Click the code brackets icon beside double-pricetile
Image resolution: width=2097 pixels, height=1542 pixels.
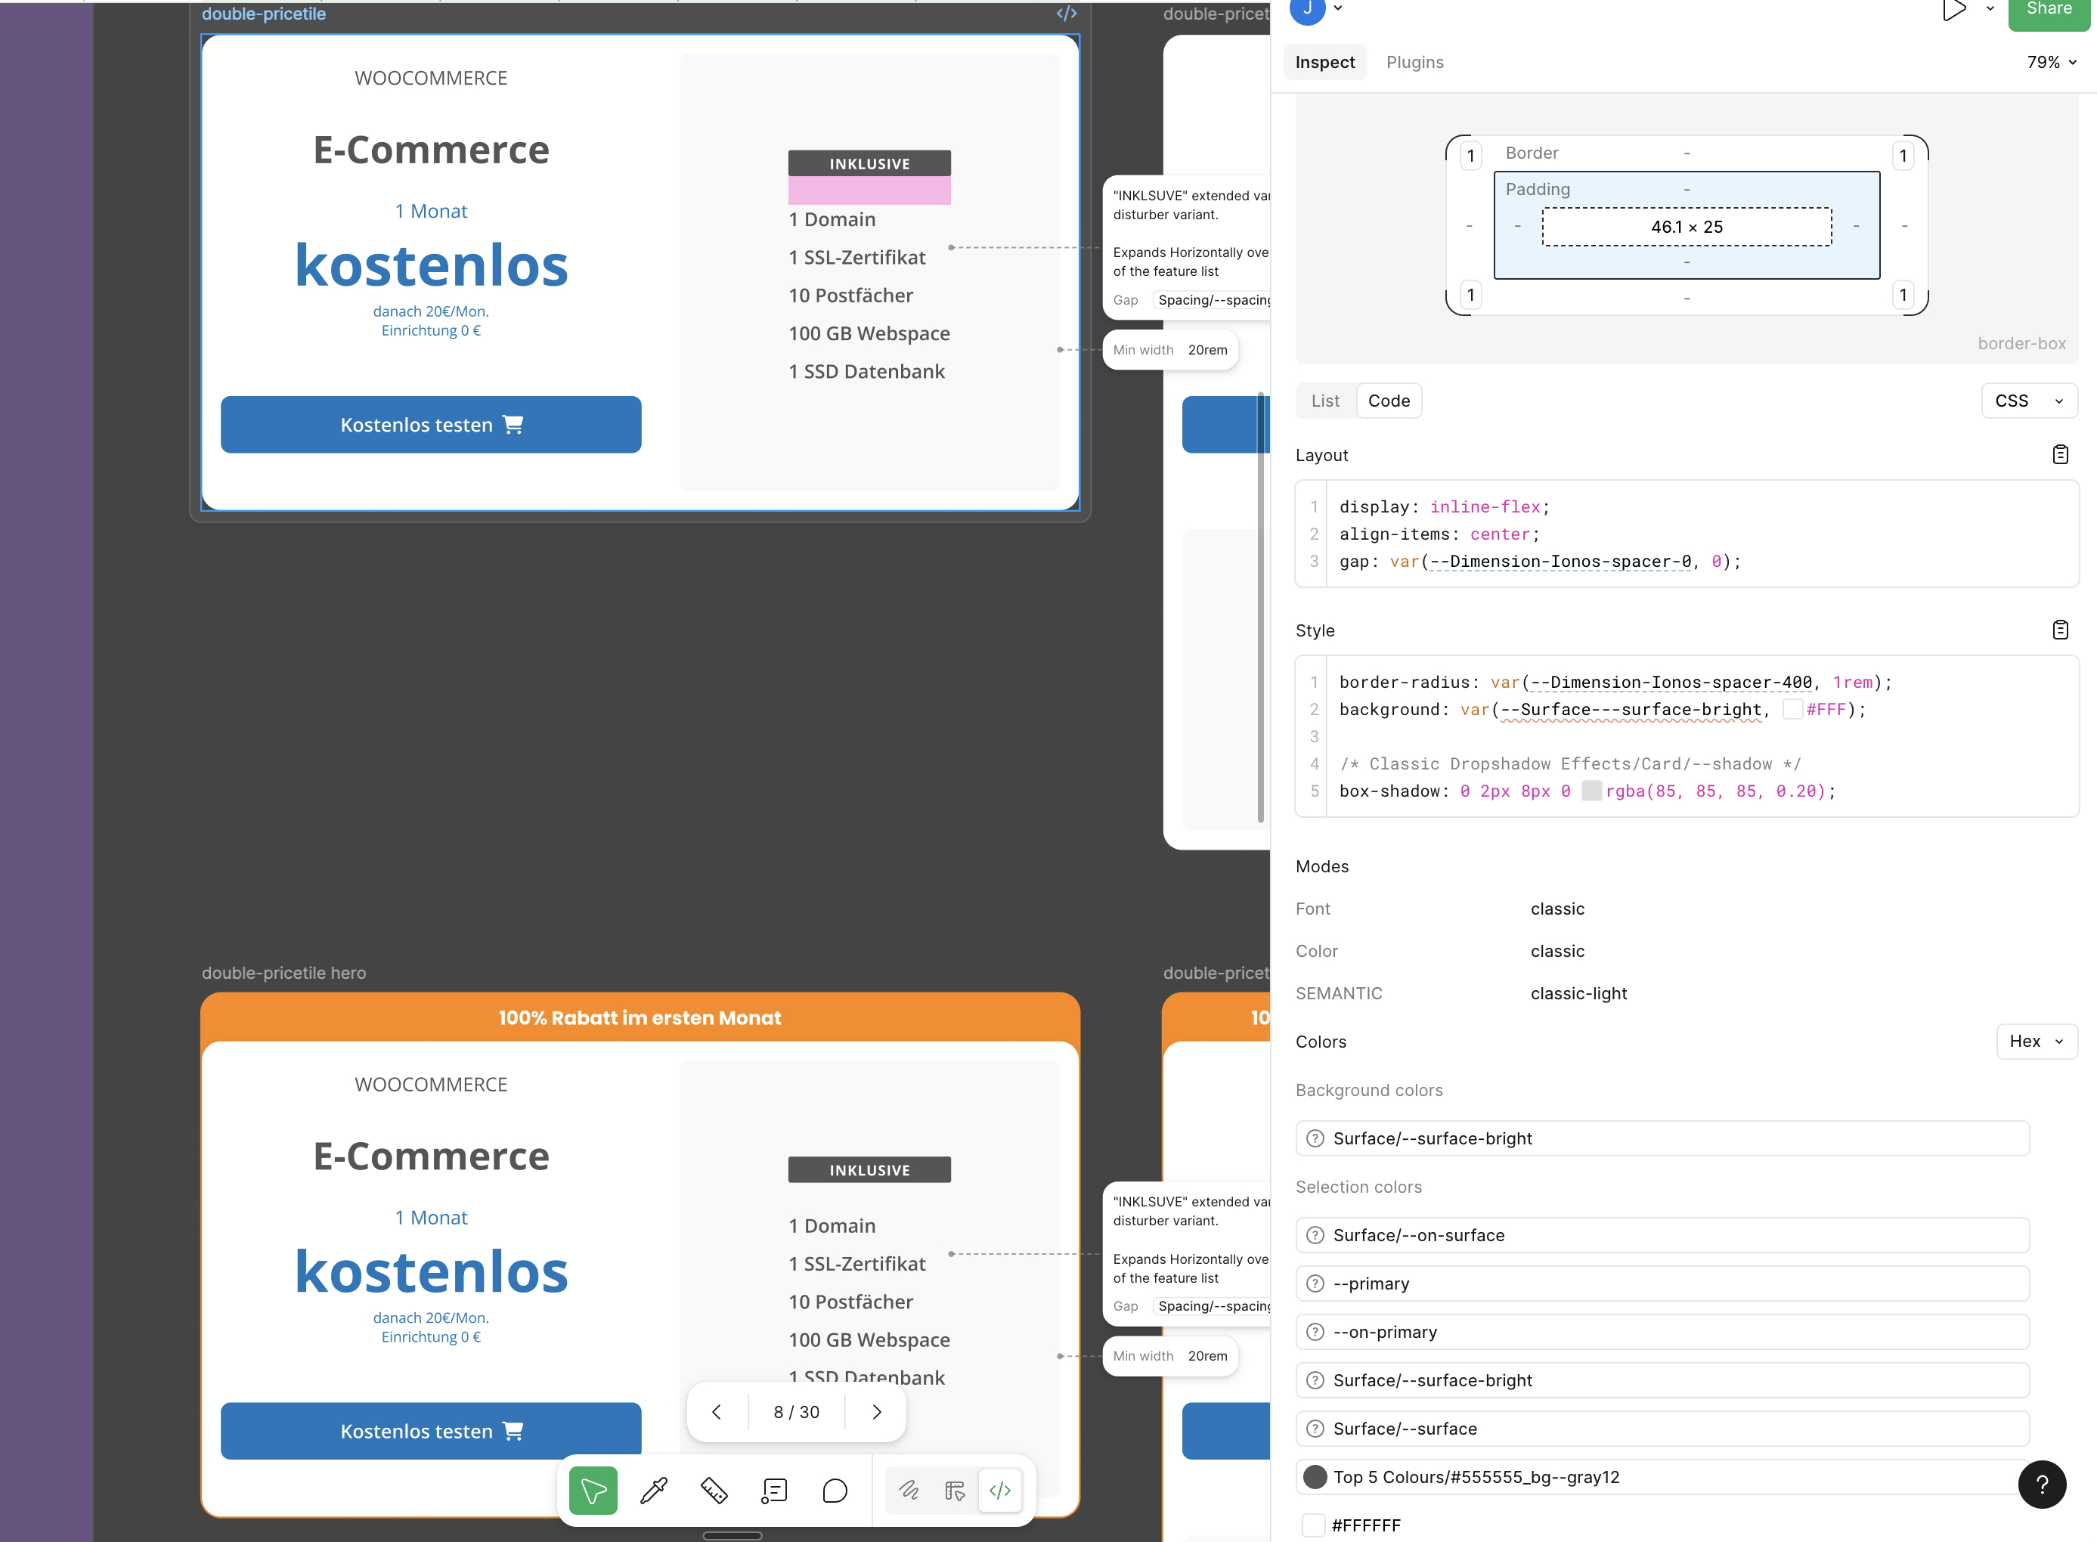coord(1066,13)
